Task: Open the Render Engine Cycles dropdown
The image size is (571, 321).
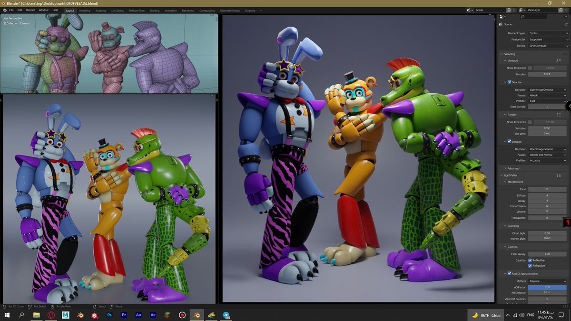Action: pyautogui.click(x=548, y=33)
